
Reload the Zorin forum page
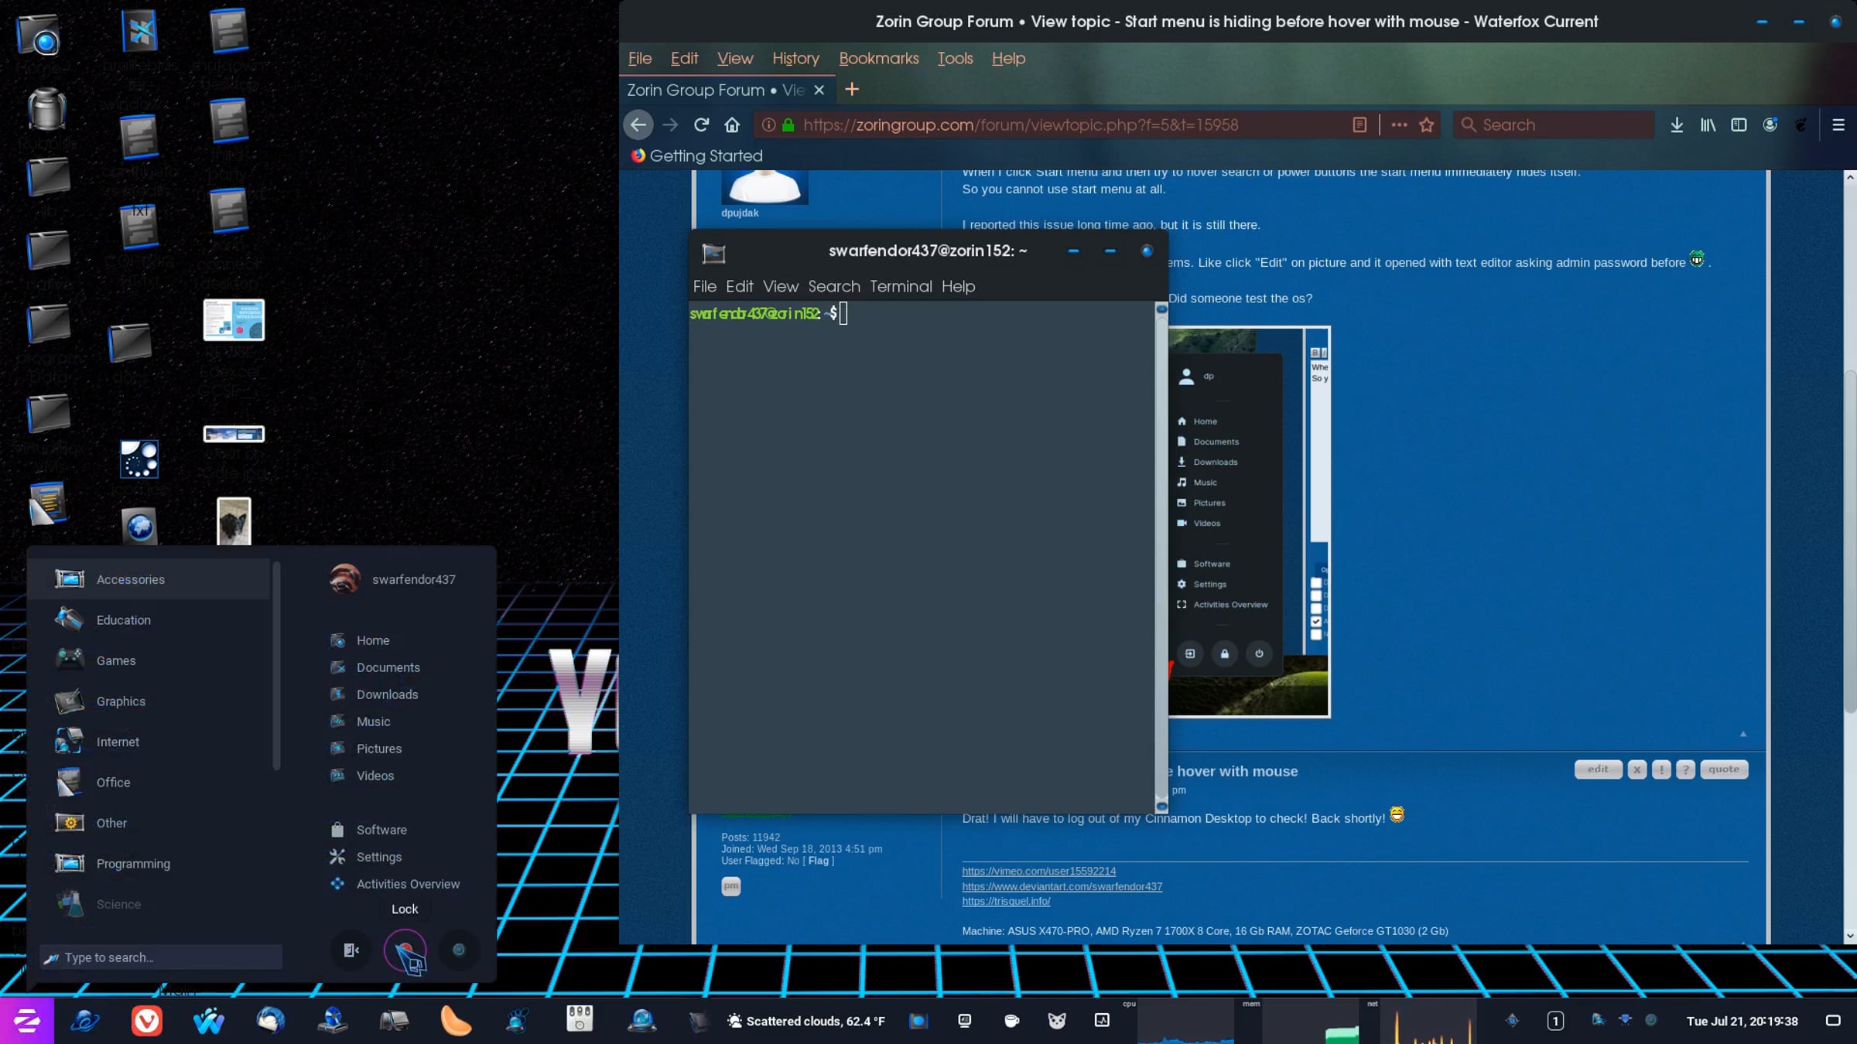point(702,125)
